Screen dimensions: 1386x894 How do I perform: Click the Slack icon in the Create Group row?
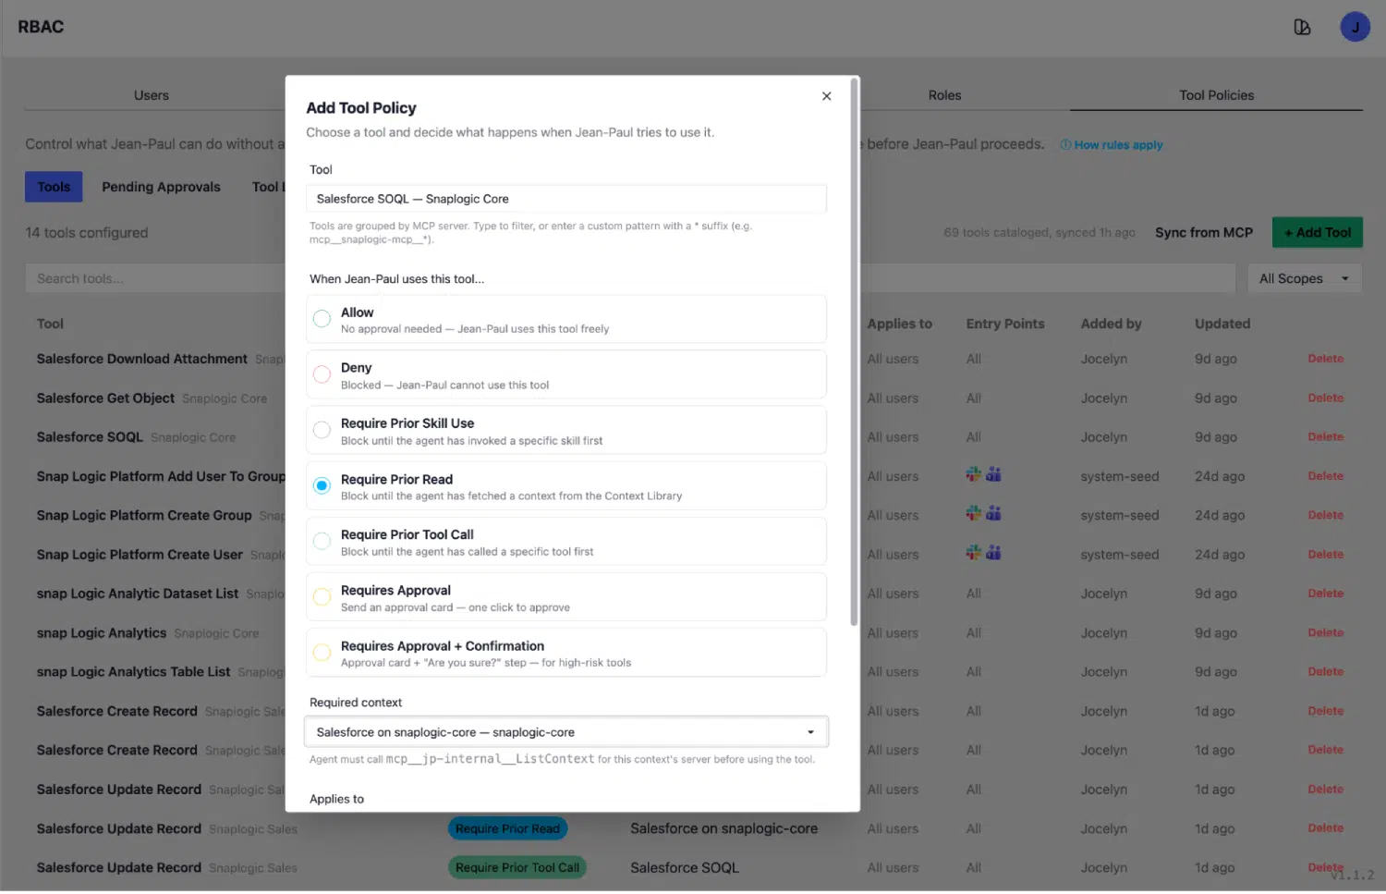pyautogui.click(x=974, y=513)
